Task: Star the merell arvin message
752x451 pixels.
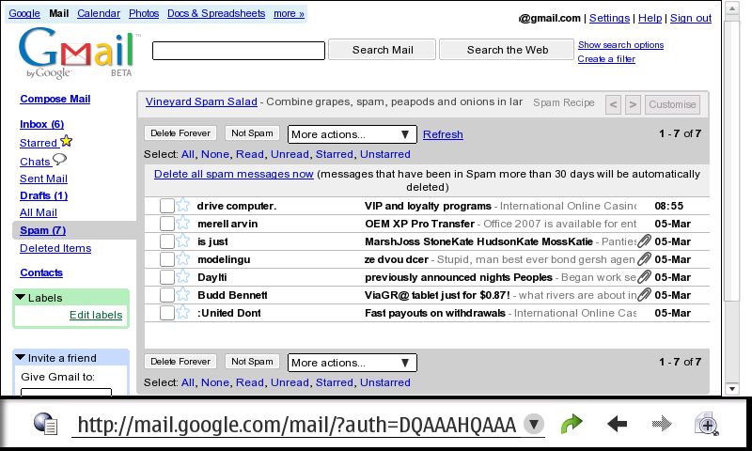Action: click(182, 224)
